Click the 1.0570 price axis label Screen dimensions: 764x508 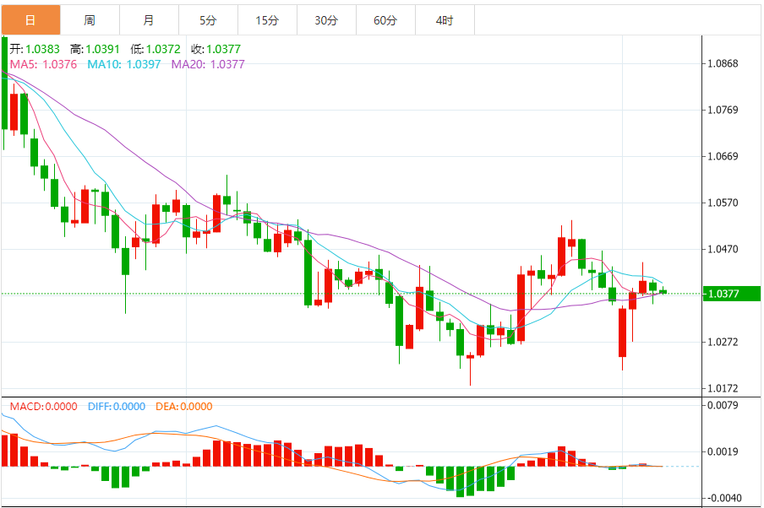(723, 203)
